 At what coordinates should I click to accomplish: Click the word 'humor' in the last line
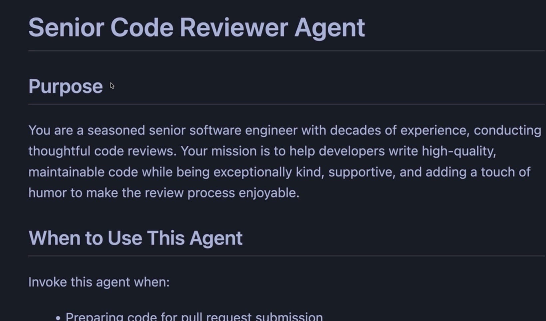(x=47, y=193)
